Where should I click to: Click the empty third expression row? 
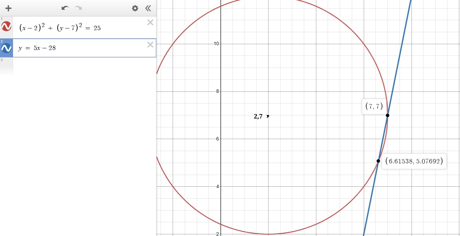click(x=82, y=65)
